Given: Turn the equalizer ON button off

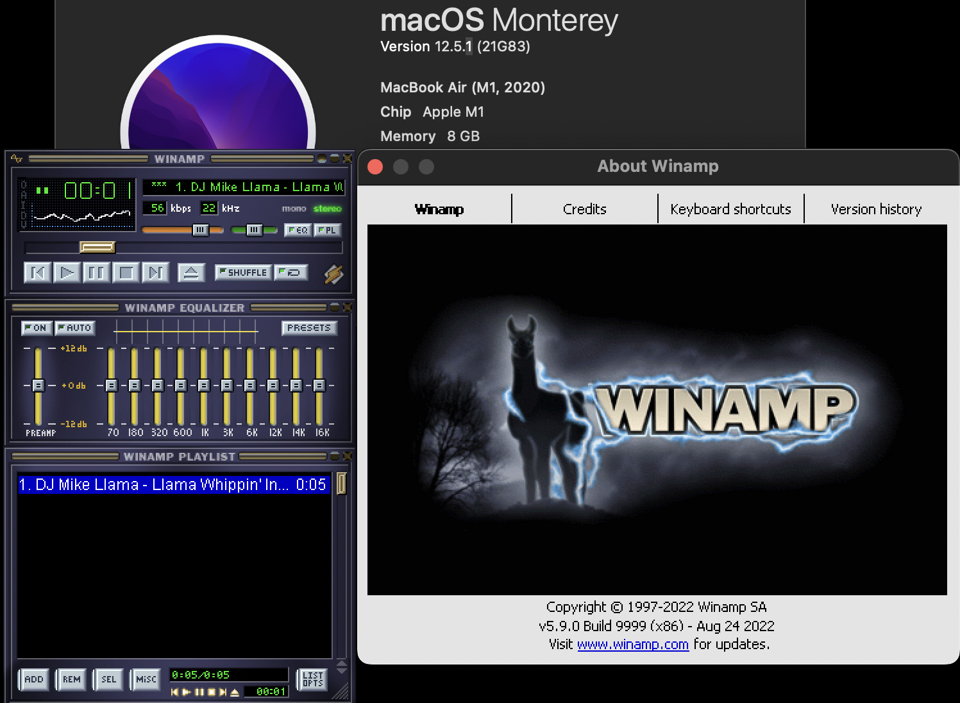Looking at the screenshot, I should pos(37,328).
